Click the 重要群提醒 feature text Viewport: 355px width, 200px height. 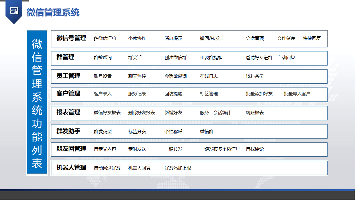click(211, 58)
